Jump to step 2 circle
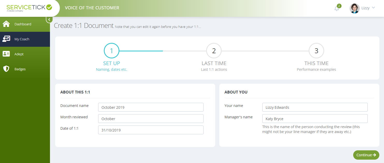The image size is (384, 163). 214,51
